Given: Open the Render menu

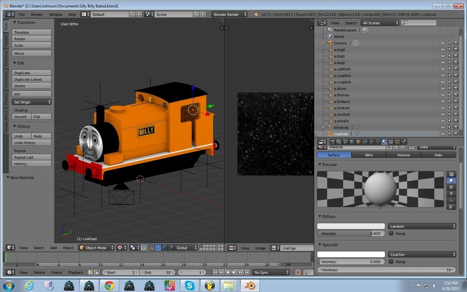Looking at the screenshot, I should click(x=37, y=14).
